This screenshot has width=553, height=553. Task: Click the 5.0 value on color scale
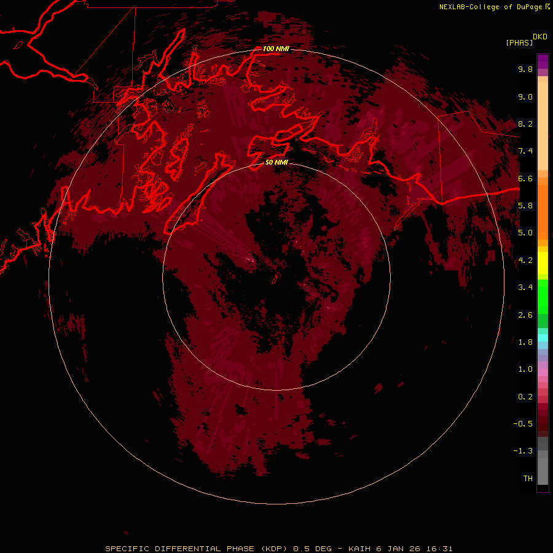pos(525,233)
